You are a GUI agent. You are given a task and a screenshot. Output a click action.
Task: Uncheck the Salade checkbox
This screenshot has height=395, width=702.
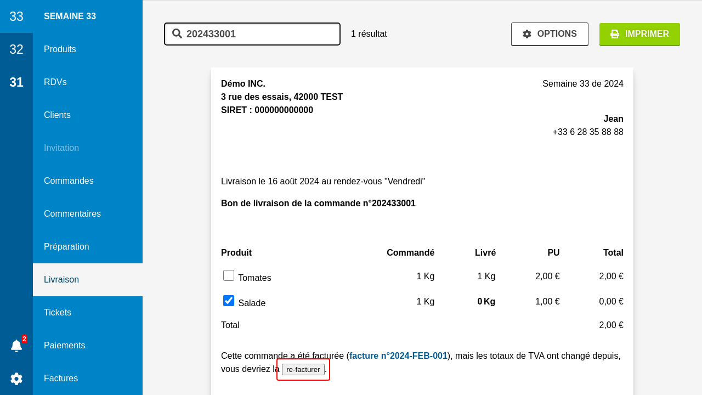coord(229,301)
